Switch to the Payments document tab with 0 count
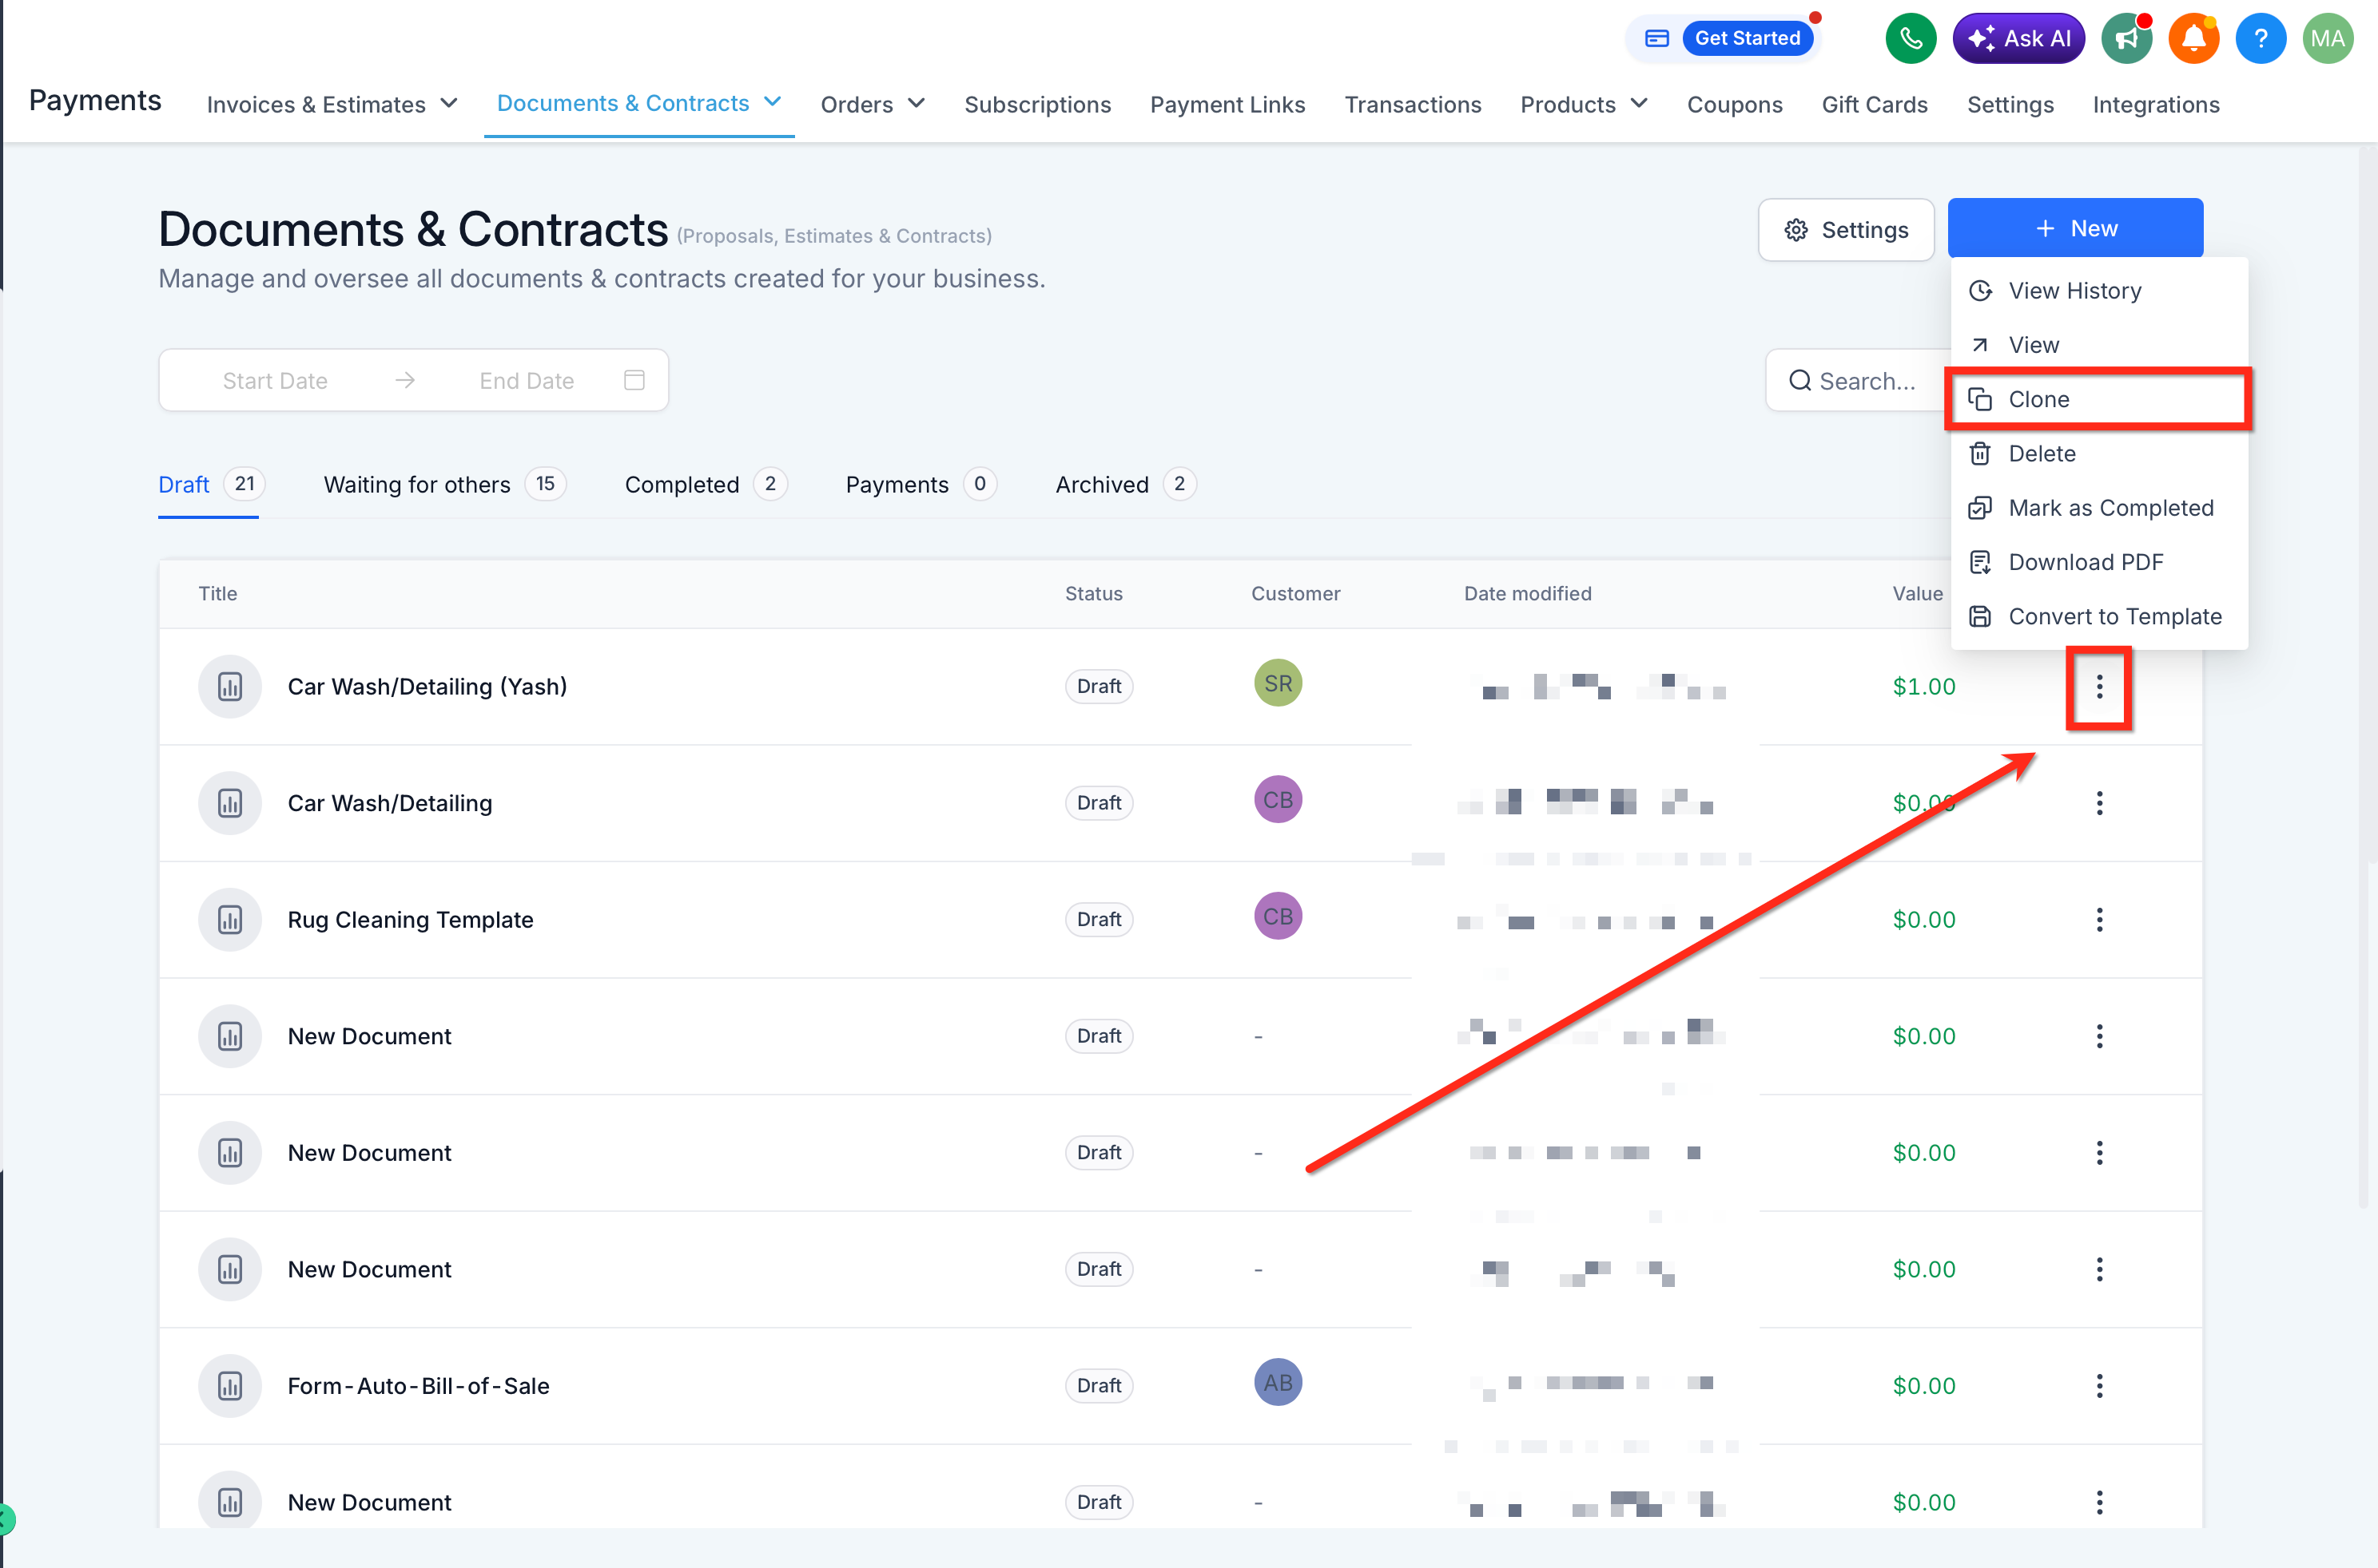This screenshot has width=2378, height=1568. pos(921,485)
